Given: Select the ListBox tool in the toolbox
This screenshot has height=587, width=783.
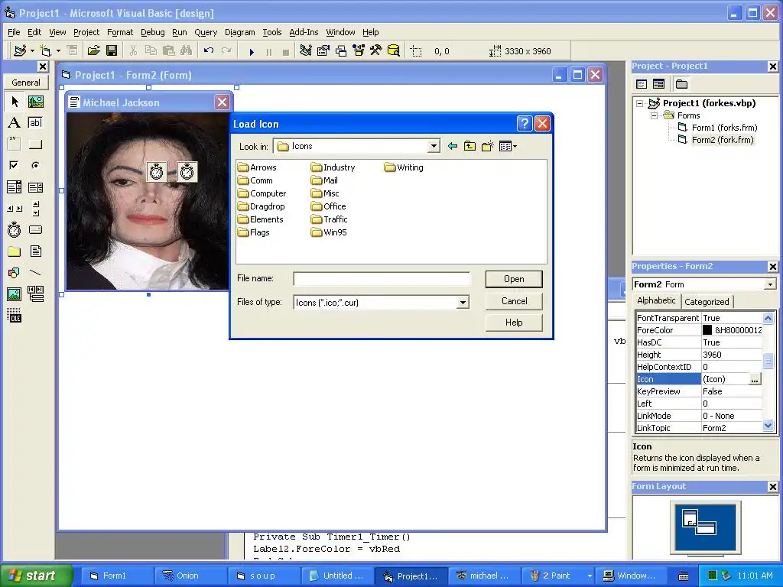Looking at the screenshot, I should point(35,187).
